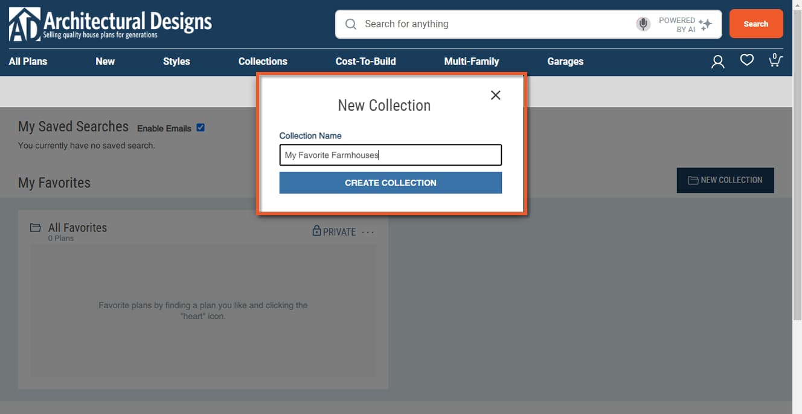The image size is (802, 414).
Task: Expand the Styles navigation menu
Action: pyautogui.click(x=176, y=62)
